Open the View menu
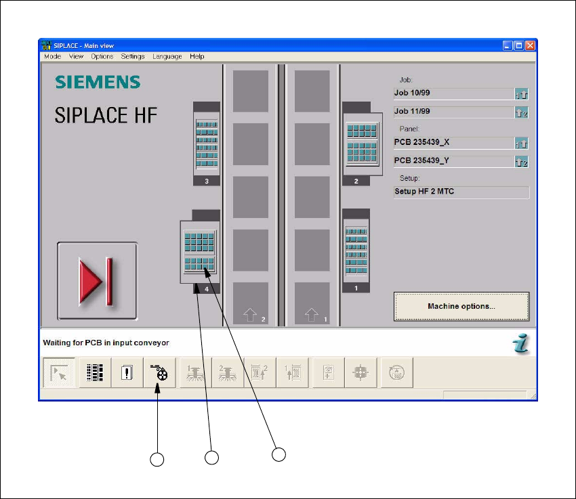576x499 pixels. [x=76, y=57]
